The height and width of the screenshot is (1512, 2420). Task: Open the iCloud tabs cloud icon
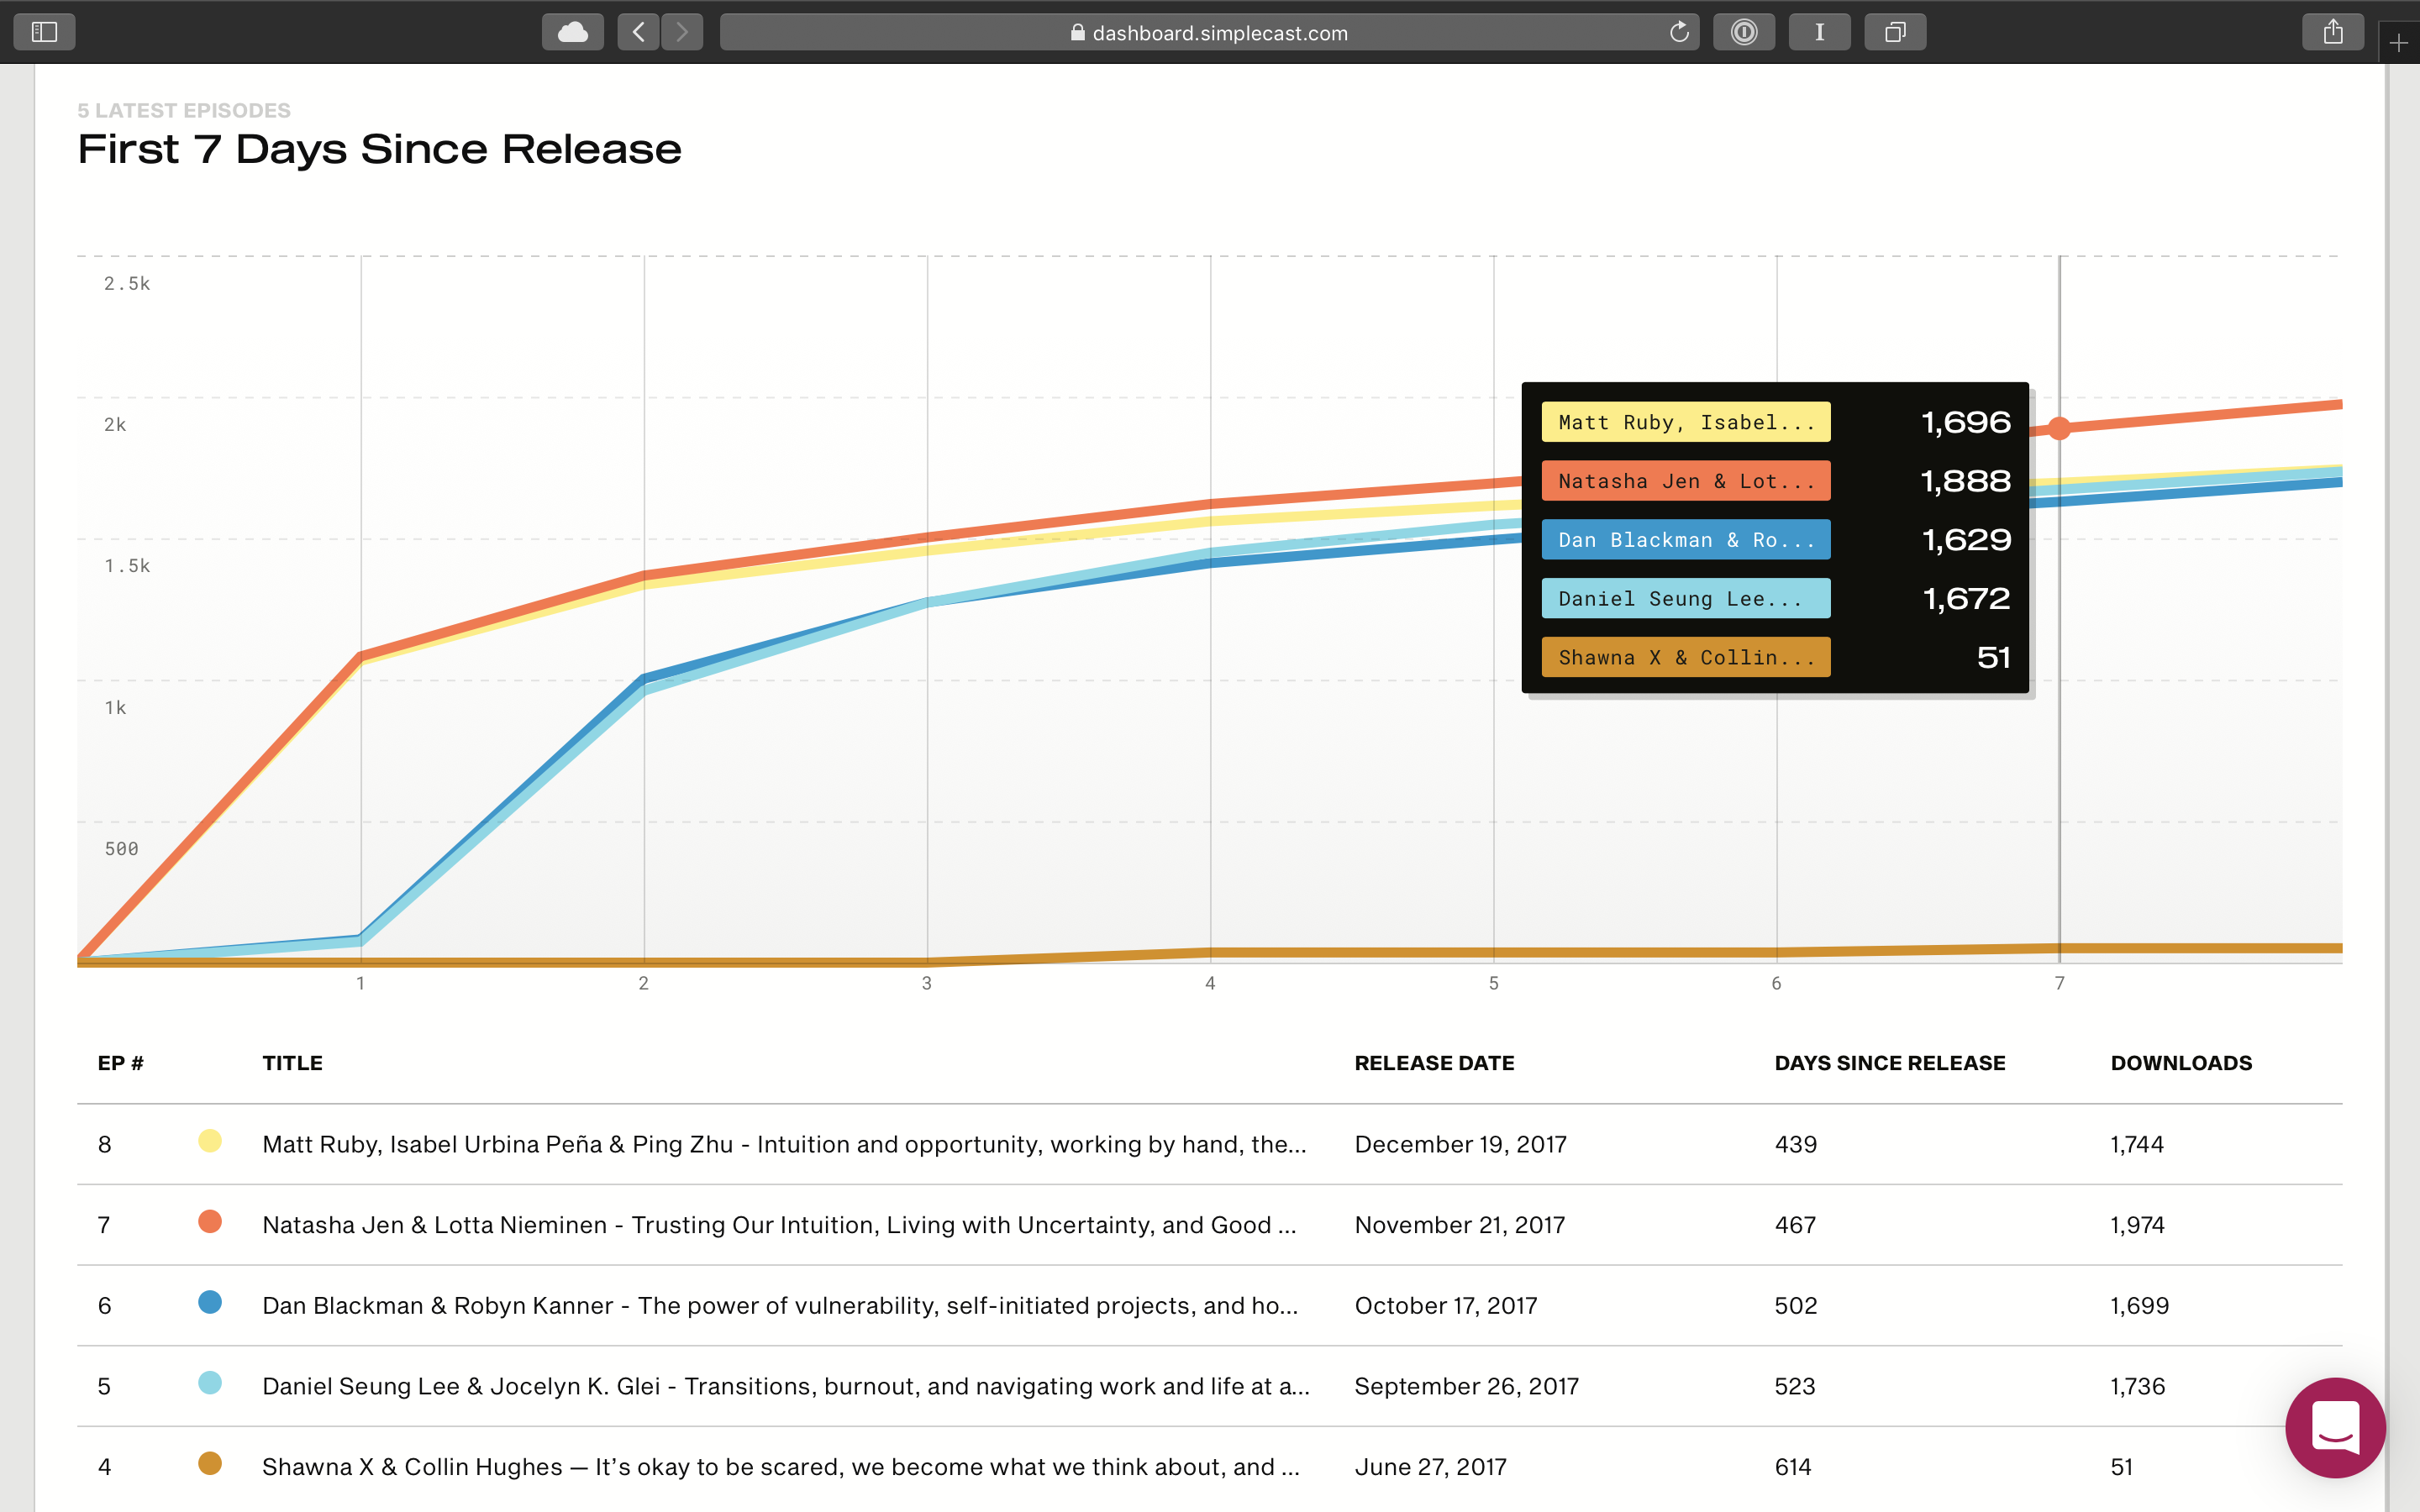[x=572, y=32]
